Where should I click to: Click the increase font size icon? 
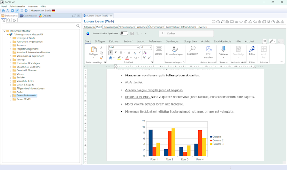click(x=144, y=58)
